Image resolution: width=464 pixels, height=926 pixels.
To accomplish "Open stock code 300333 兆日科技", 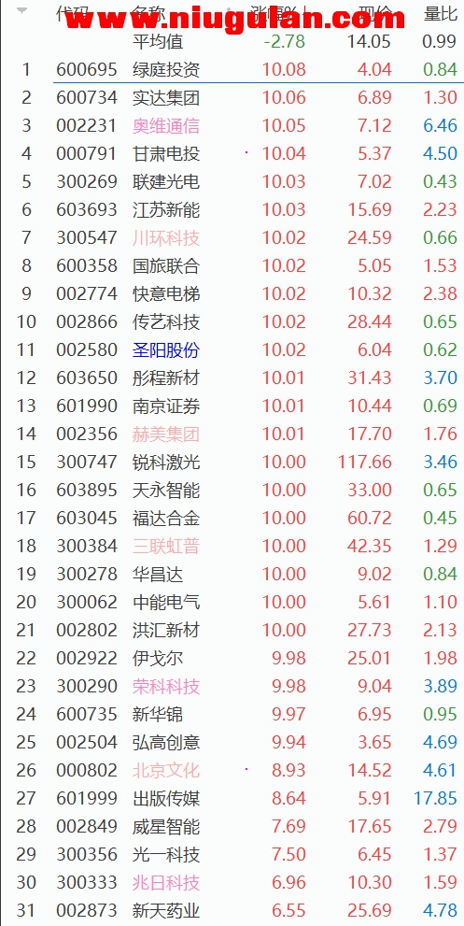I will click(87, 882).
